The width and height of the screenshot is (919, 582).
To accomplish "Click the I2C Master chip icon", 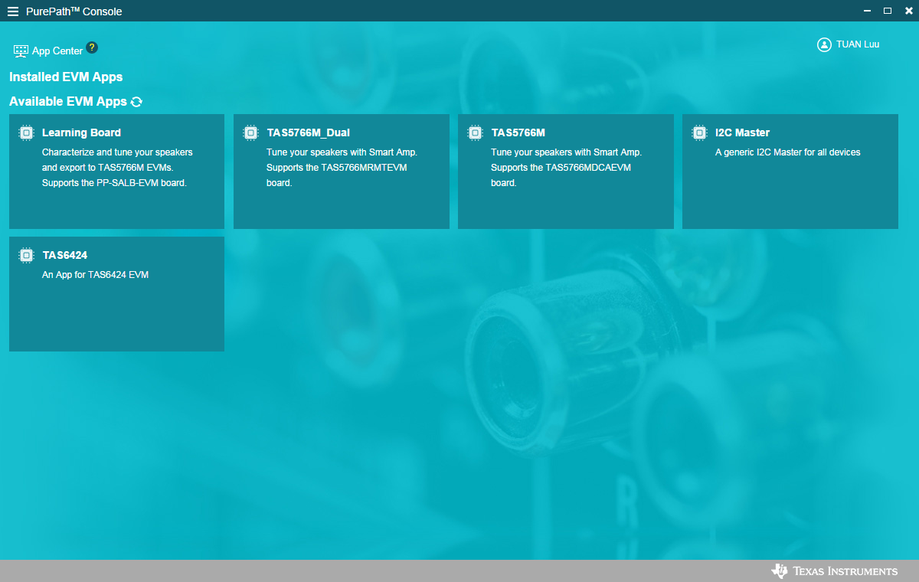I will pos(699,132).
